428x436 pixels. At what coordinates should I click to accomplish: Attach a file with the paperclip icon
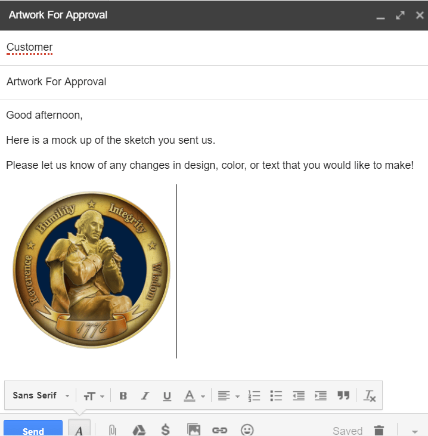click(111, 430)
